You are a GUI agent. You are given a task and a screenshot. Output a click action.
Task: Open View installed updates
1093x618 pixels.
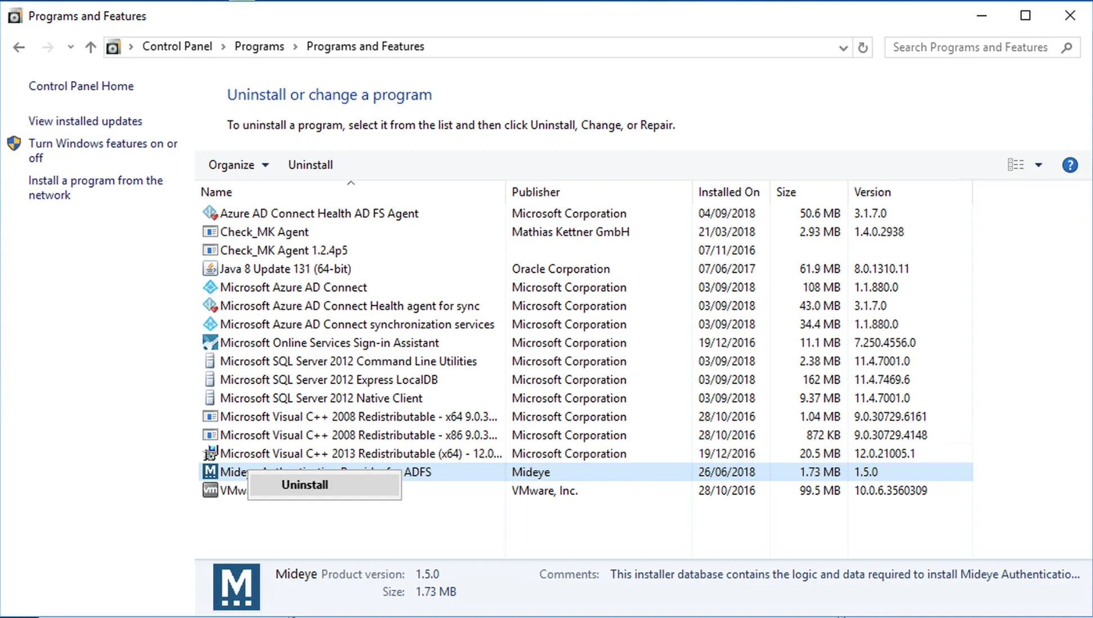(x=85, y=120)
